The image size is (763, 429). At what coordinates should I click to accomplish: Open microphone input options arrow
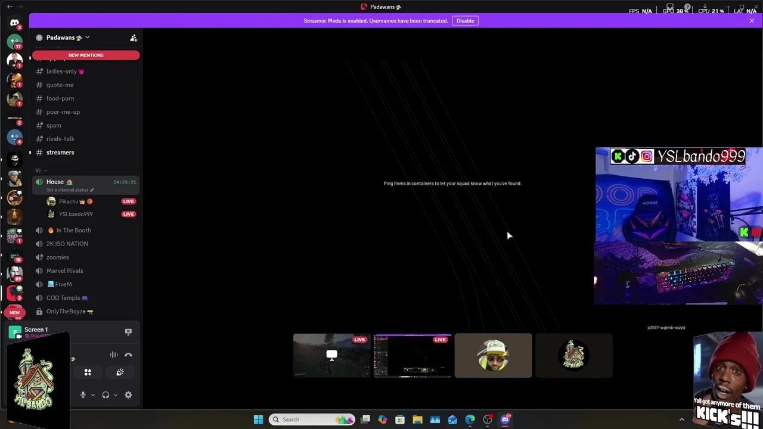tap(92, 394)
